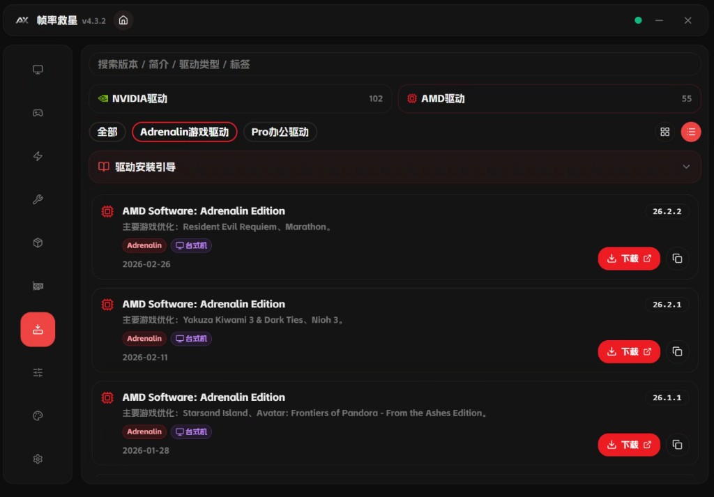Click Adrenalin tag on 26.2.2 entry
Screen dimensions: 714x497
pyautogui.click(x=144, y=245)
